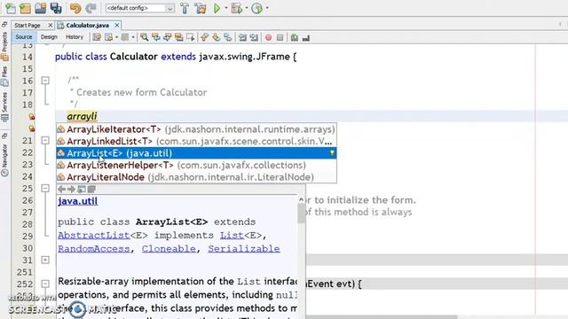This screenshot has height=319, width=568.
Task: Clean and build project with broom icon
Action: coord(201,8)
